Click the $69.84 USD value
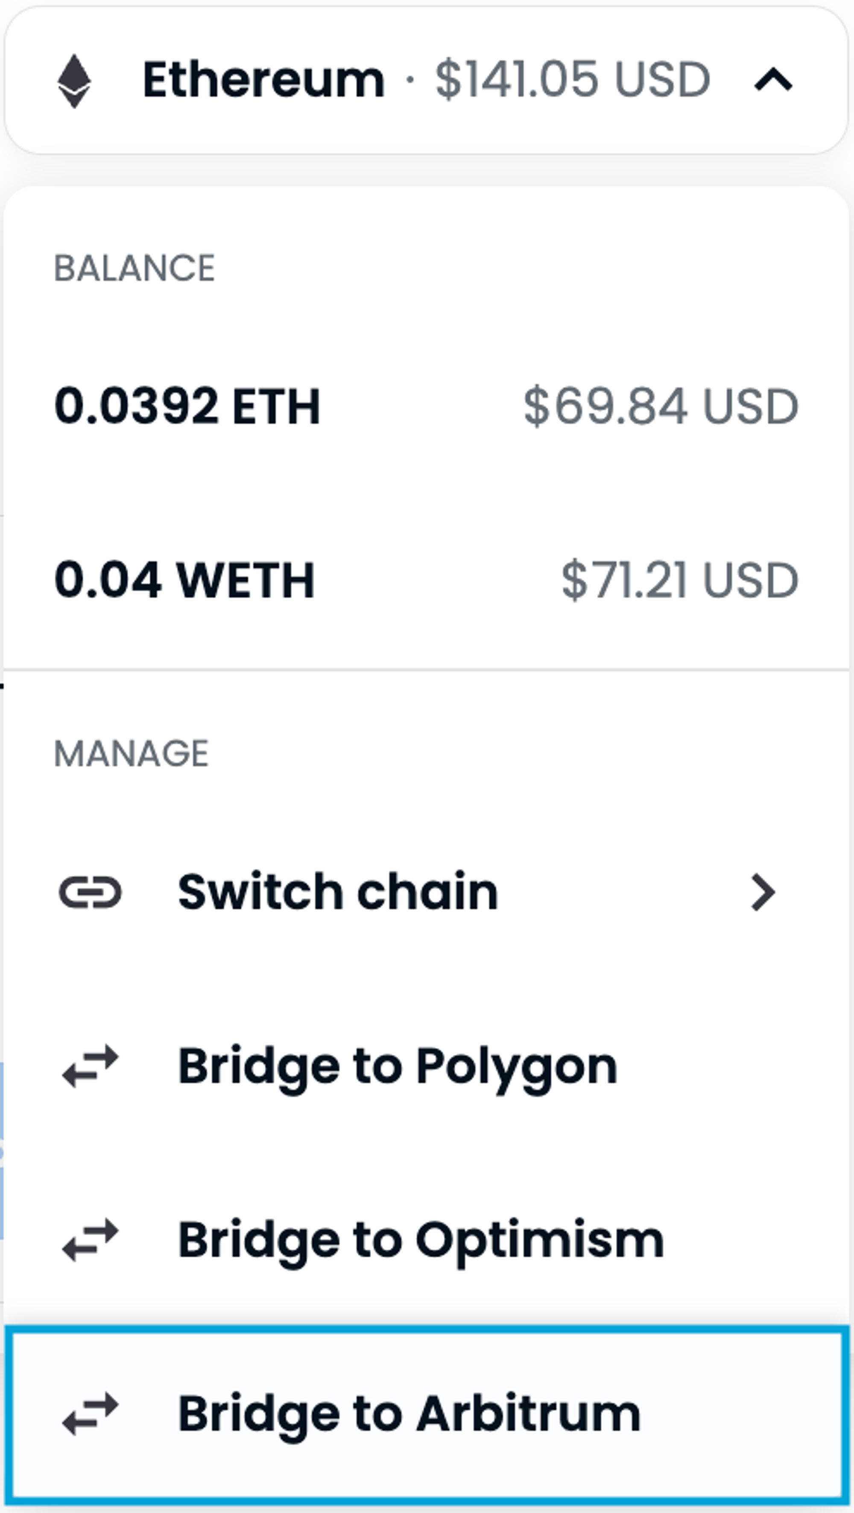The height and width of the screenshot is (1513, 854). coord(661,406)
